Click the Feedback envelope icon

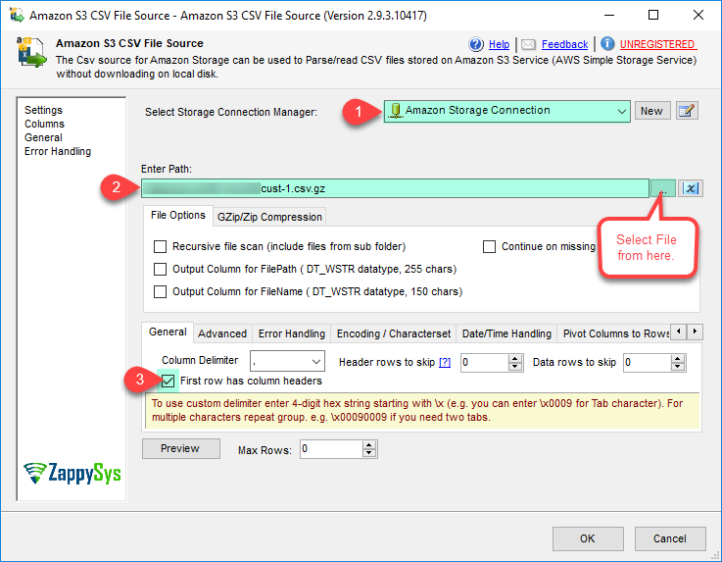528,45
